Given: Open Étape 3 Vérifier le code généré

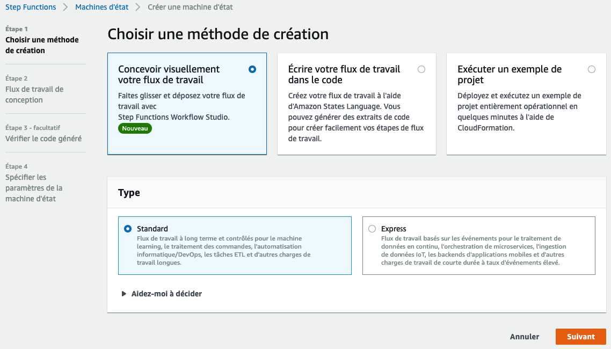Looking at the screenshot, I should pyautogui.click(x=43, y=134).
